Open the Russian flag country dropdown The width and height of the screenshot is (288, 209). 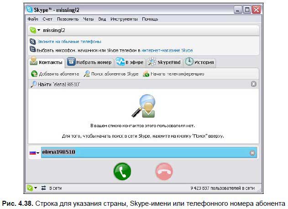point(34,153)
